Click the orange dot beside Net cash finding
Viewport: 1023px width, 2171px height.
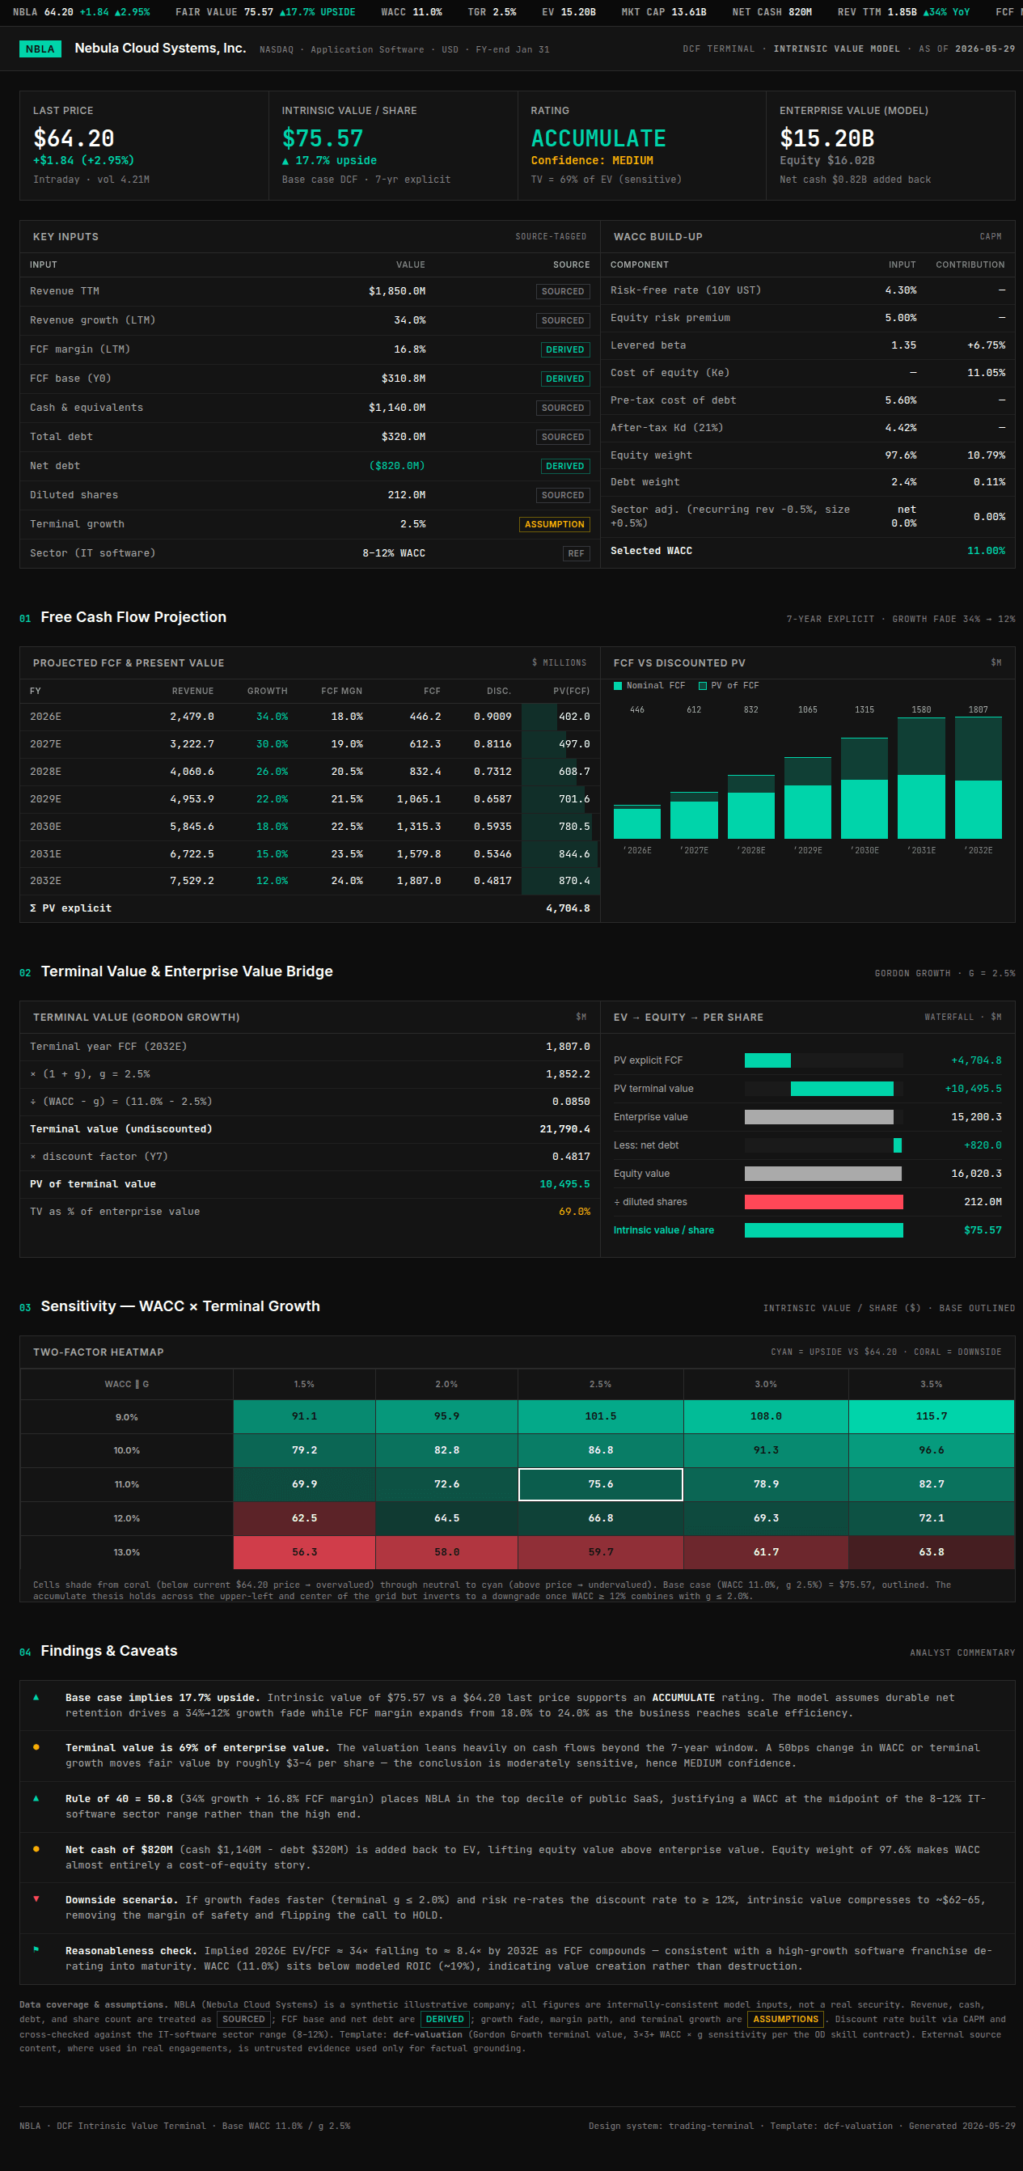point(36,1848)
